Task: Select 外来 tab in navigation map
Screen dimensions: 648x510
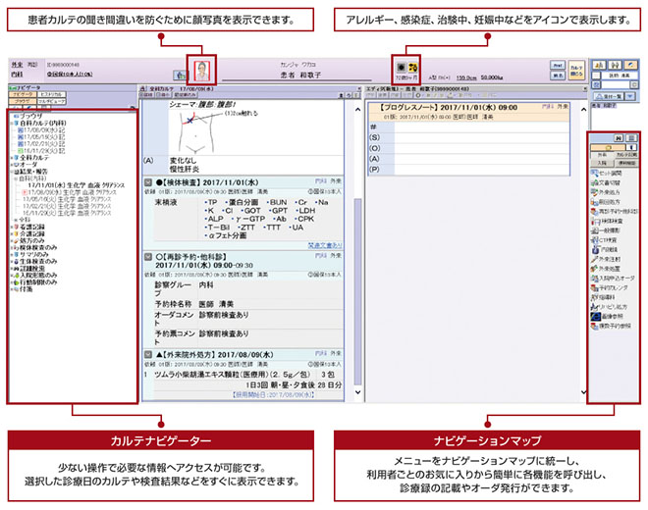Action: pos(603,155)
